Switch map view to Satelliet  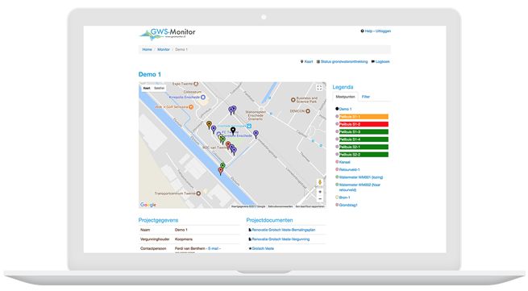click(x=159, y=88)
